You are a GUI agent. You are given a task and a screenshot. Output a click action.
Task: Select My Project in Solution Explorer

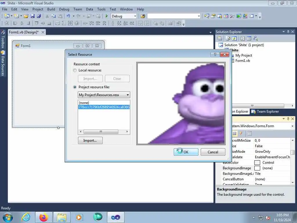point(244,55)
